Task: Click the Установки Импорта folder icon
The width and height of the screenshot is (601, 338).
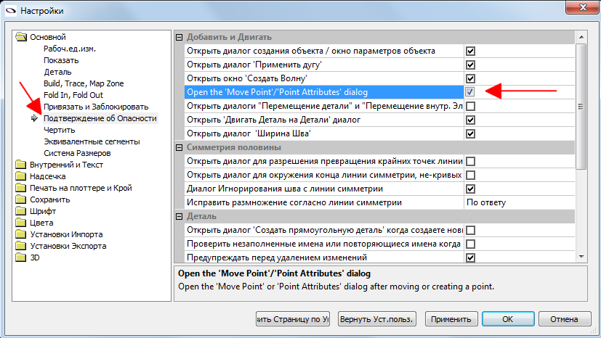Action: (22, 234)
